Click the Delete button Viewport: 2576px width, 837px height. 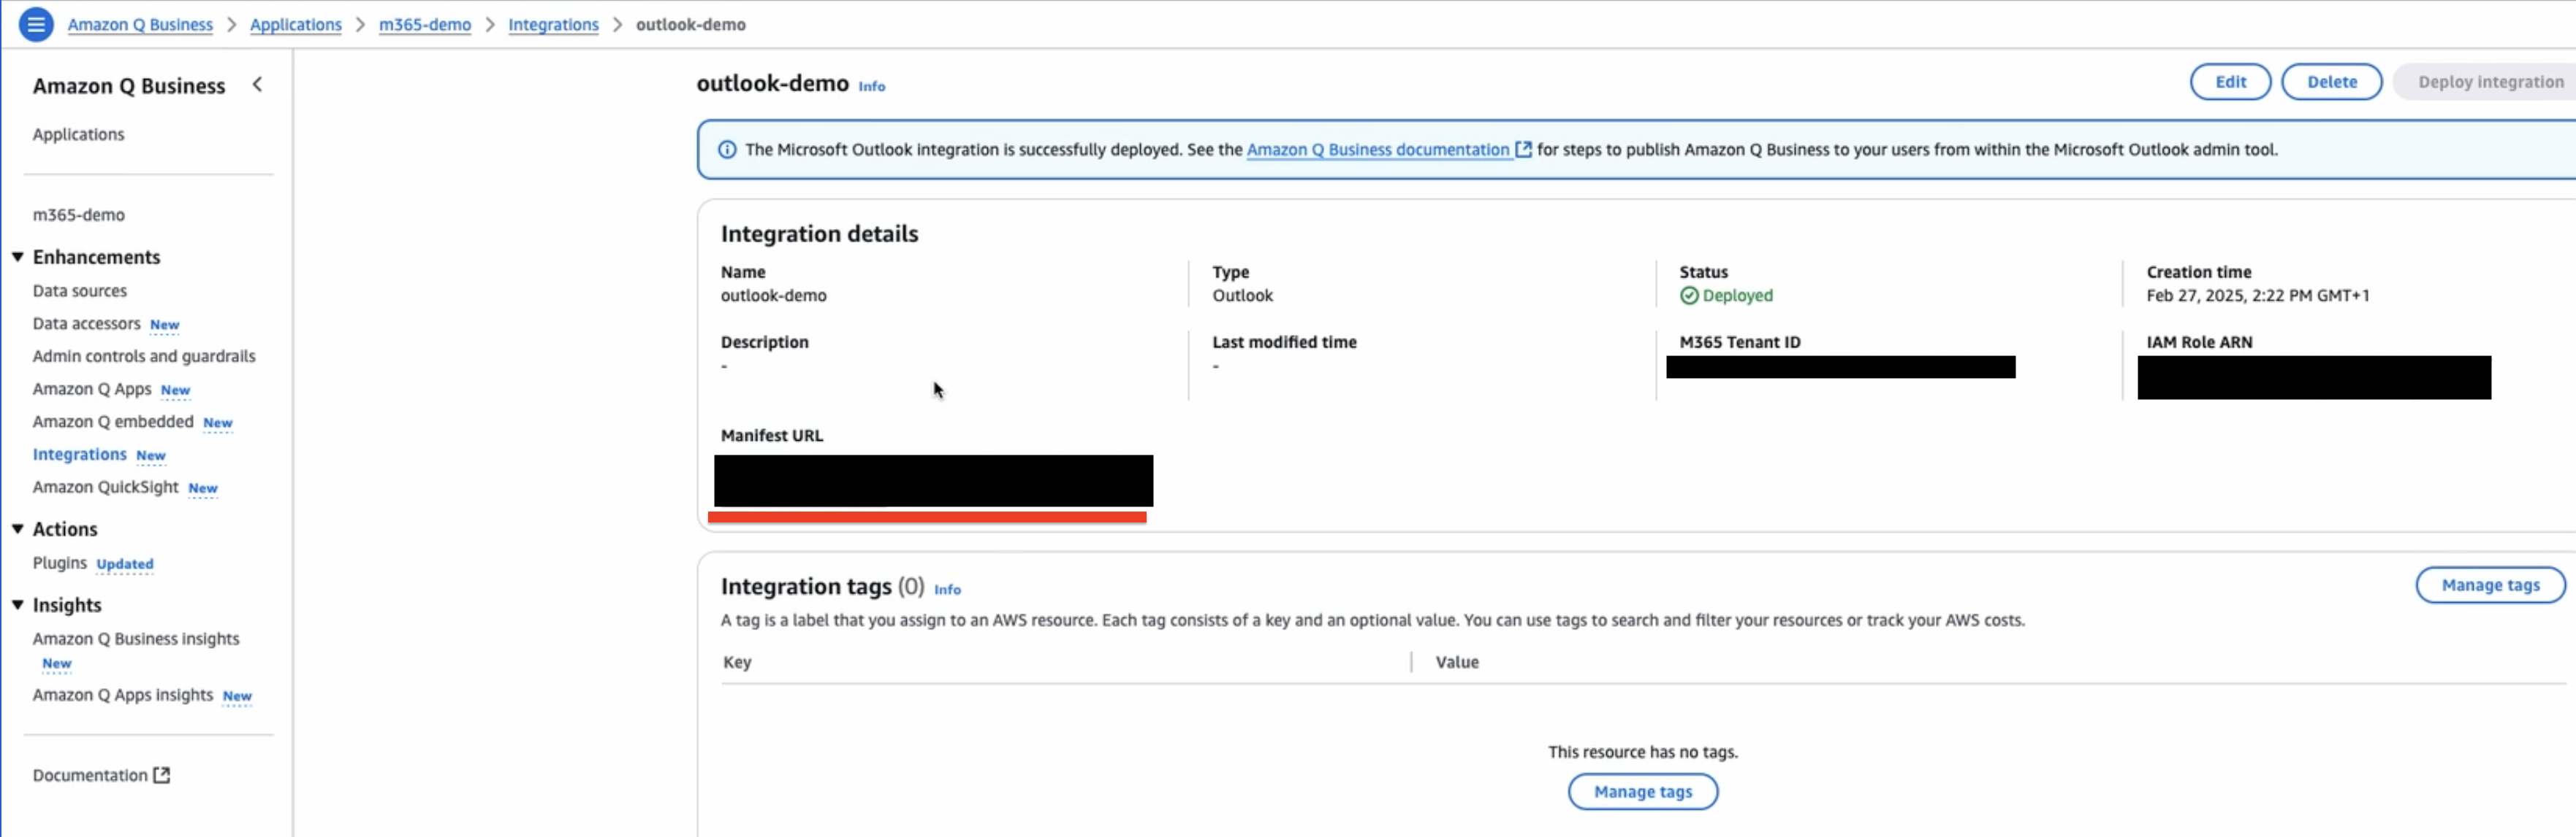(x=2331, y=82)
